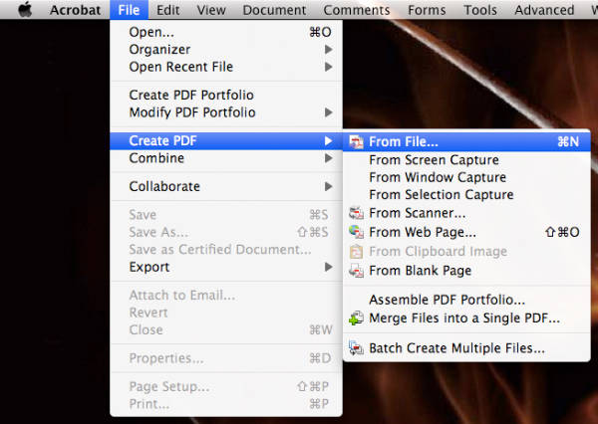Image resolution: width=598 pixels, height=424 pixels.
Task: Choose Merge Files into a Single PDF...
Action: tap(466, 318)
